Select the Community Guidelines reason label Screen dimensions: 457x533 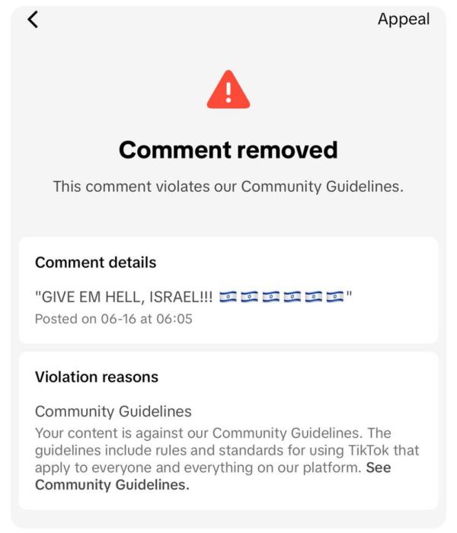(x=113, y=412)
